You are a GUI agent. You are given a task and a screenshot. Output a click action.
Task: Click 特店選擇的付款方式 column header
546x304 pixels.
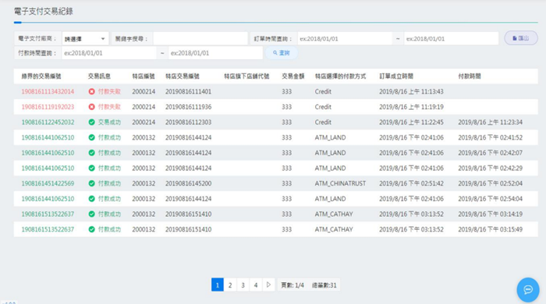[340, 76]
